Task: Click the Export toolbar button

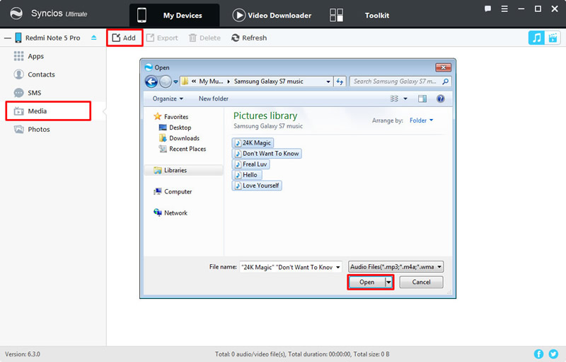Action: tap(162, 38)
